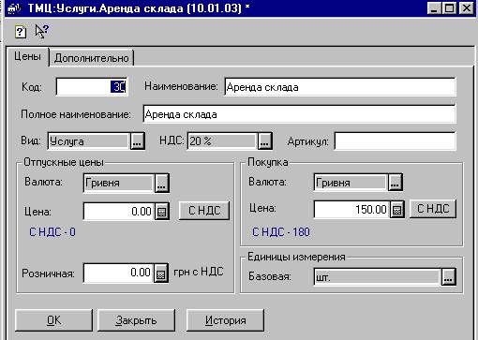
Task: Click the Вид field showing Услуга
Action: 89,141
